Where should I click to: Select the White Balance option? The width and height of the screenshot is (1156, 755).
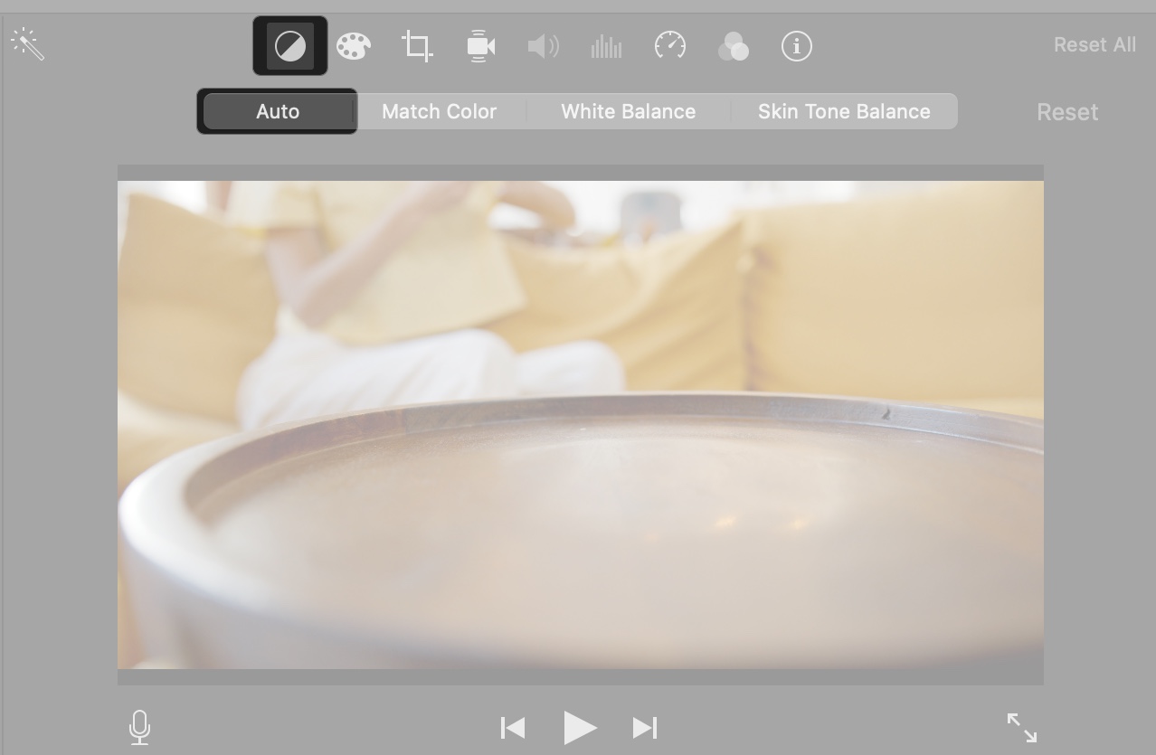tap(628, 110)
